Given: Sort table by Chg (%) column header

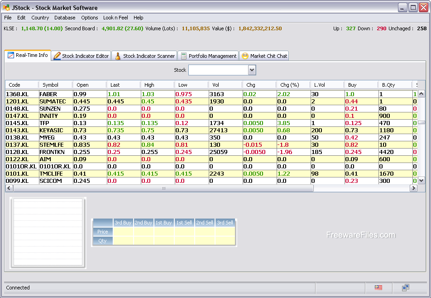Looking at the screenshot, I should coord(293,85).
